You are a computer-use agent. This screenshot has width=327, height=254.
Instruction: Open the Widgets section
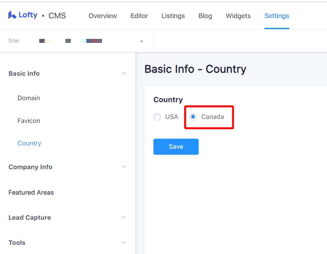(x=238, y=16)
